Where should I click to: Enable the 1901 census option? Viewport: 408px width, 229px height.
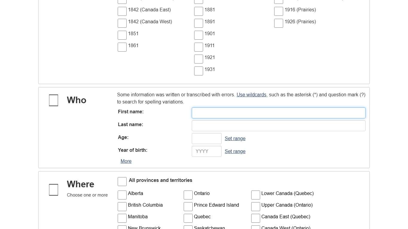click(198, 35)
